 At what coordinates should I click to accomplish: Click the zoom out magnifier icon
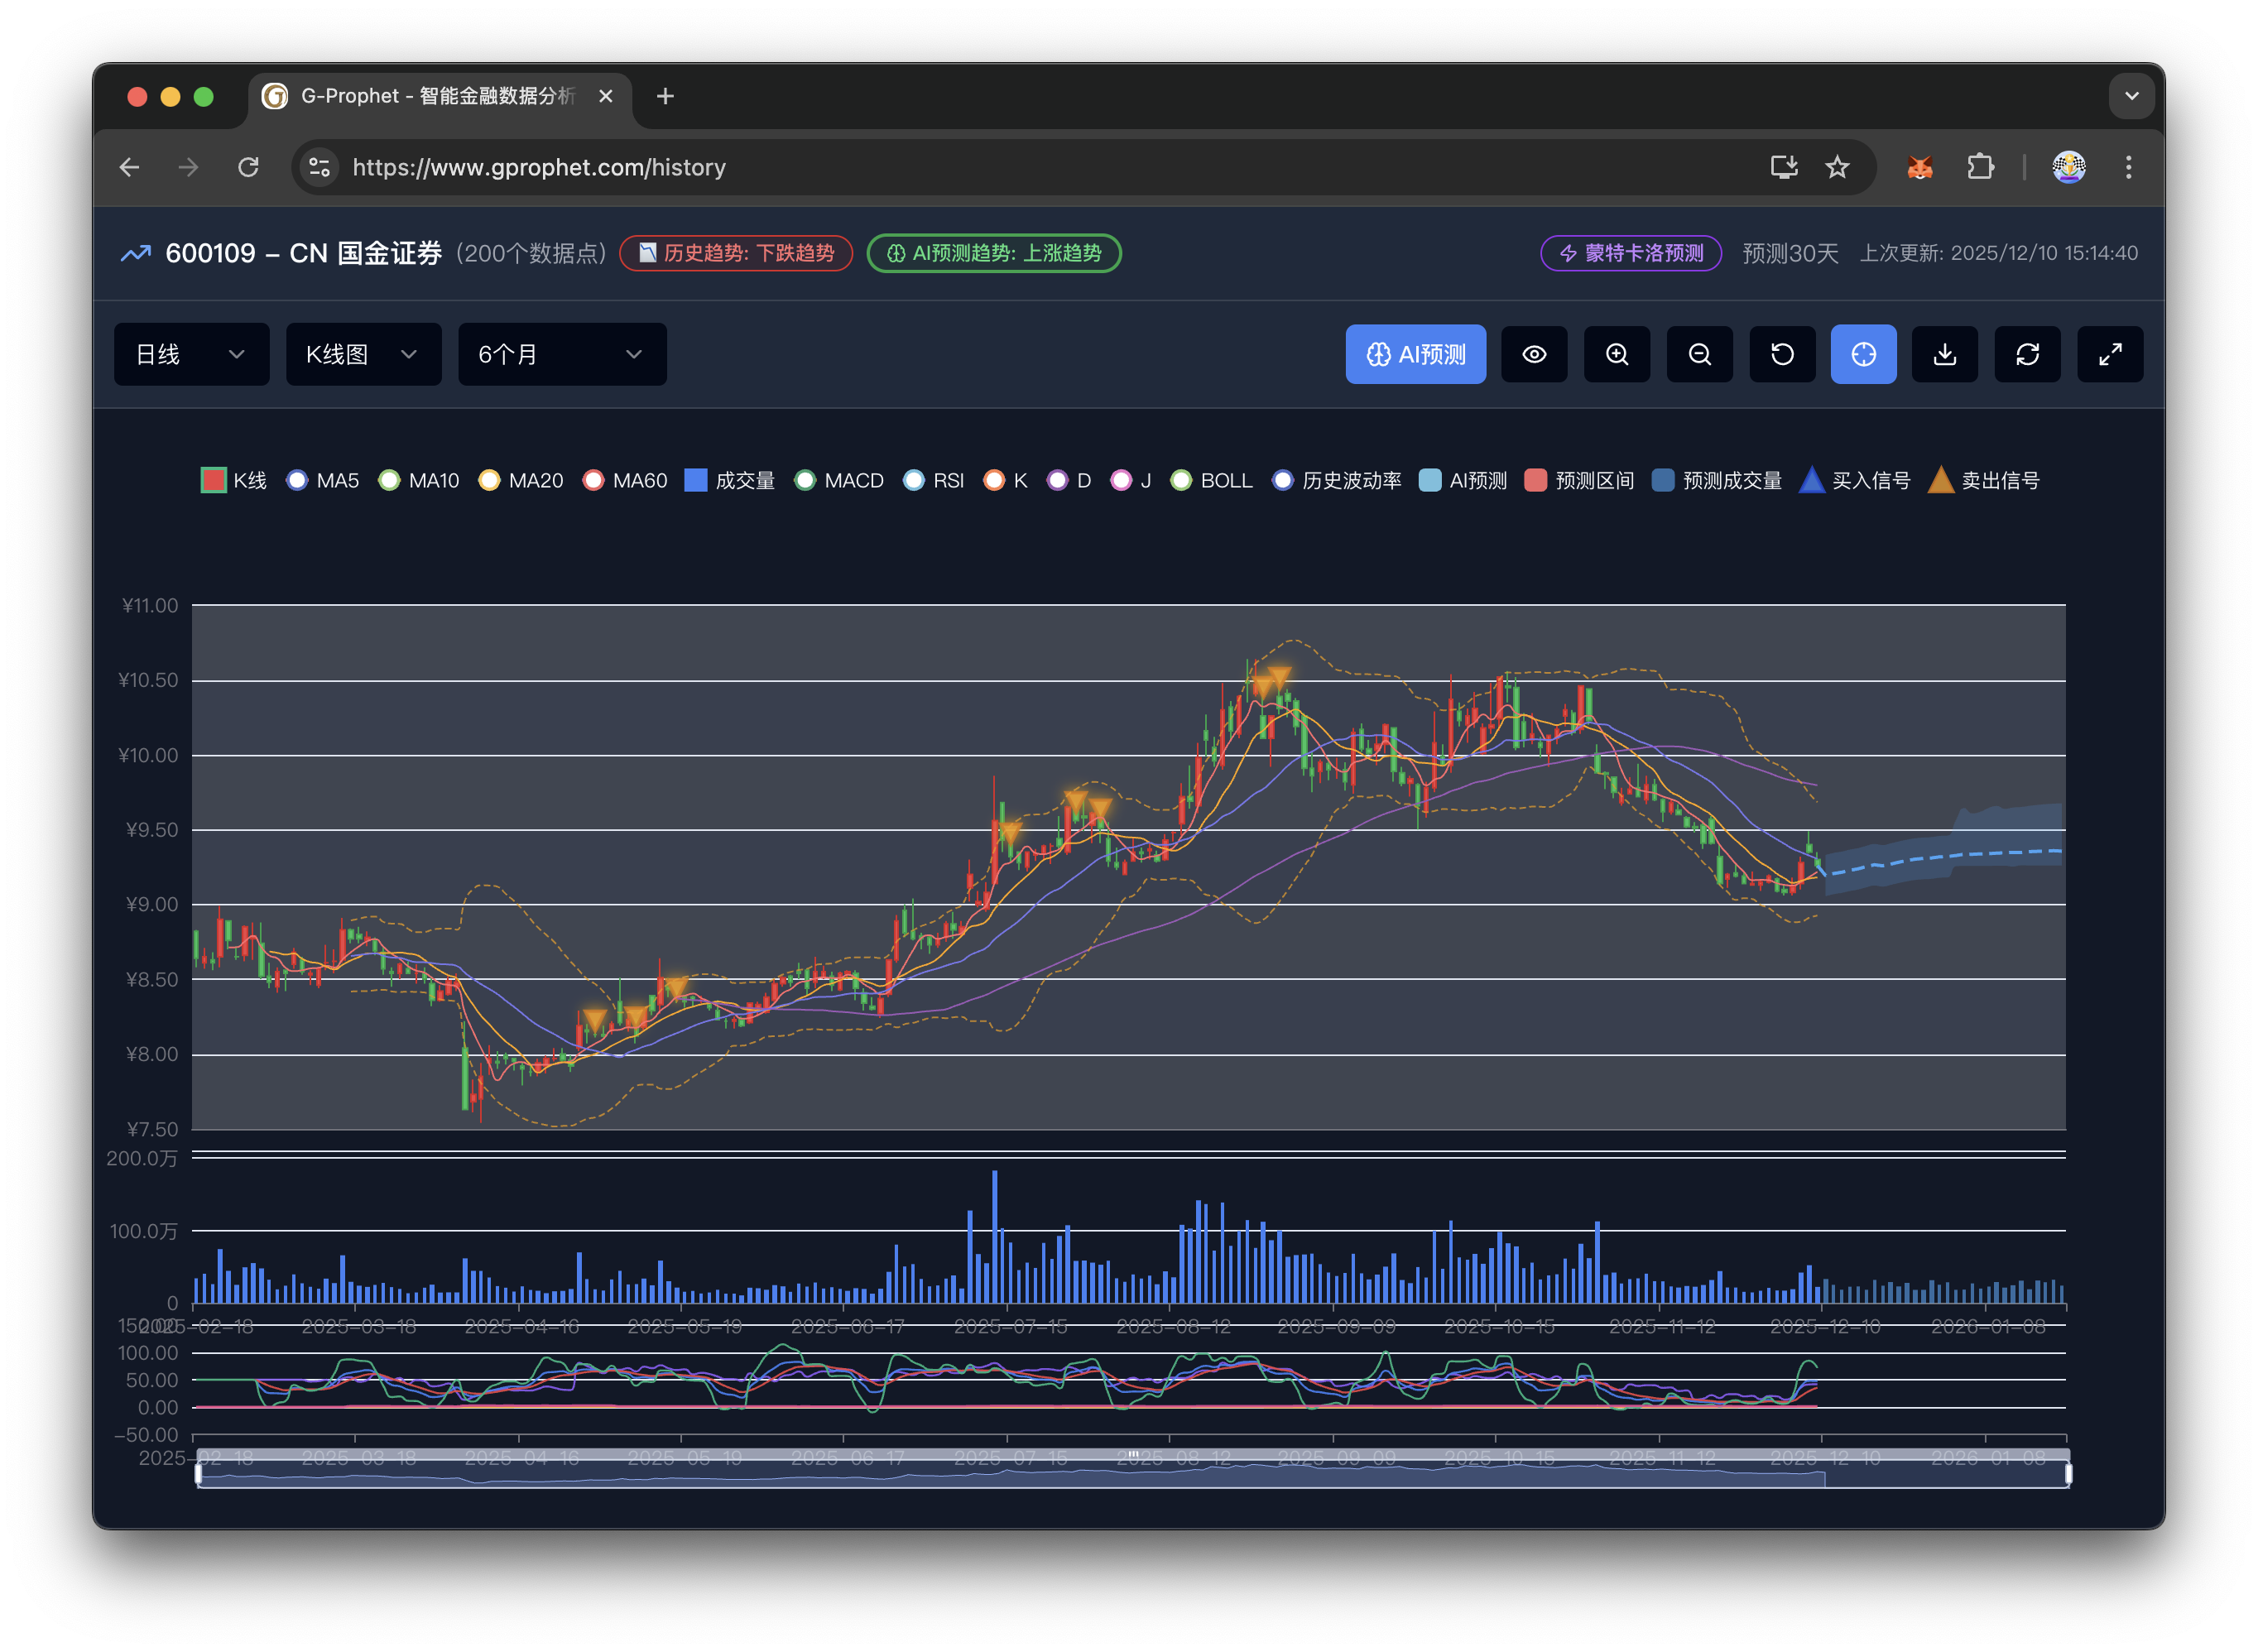click(1699, 354)
